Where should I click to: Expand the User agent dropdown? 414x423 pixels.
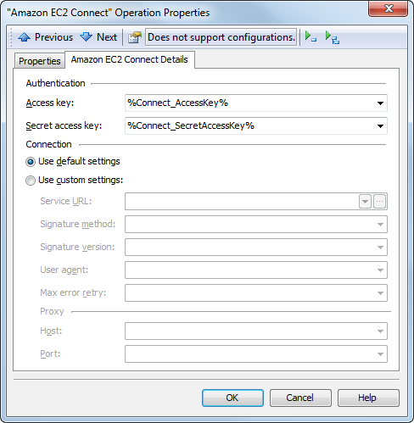click(x=380, y=270)
